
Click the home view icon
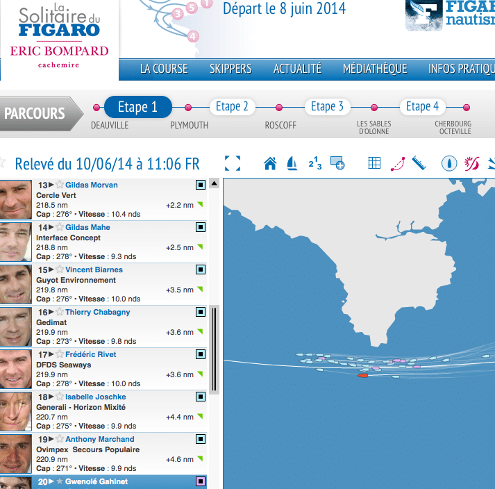[x=270, y=164]
